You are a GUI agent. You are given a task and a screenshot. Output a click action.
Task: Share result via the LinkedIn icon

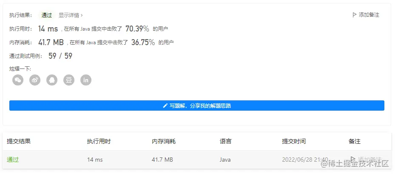pos(86,80)
